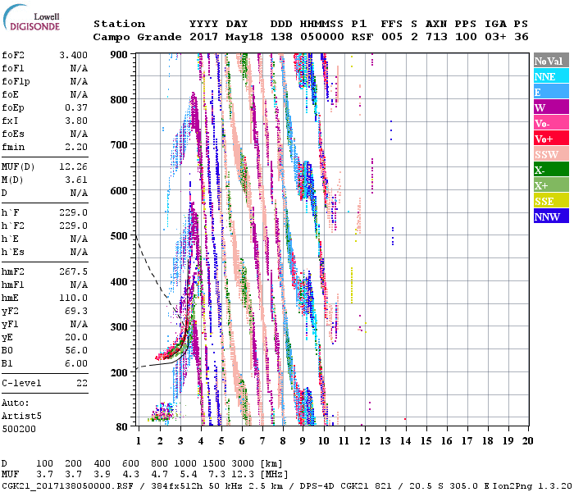This screenshot has width=574, height=492.
Task: Click the hmF2 value 267.5
Action: pos(73,271)
